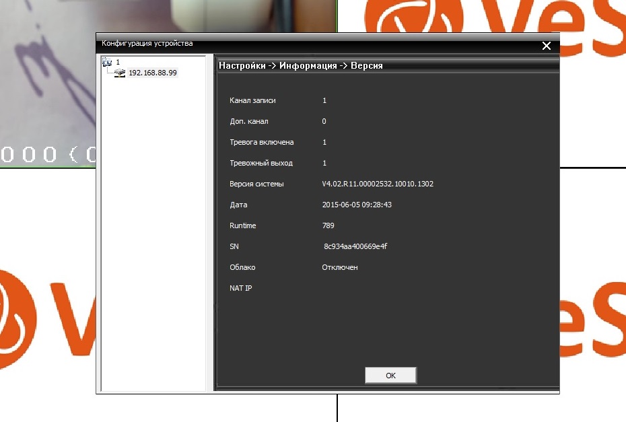Select the camera video feed at top left
The image size is (626, 422).
click(47, 81)
